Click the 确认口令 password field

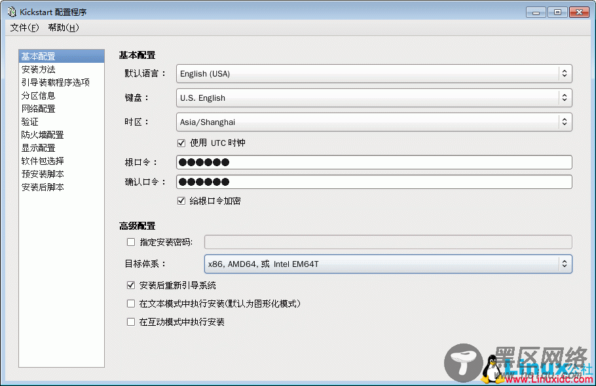click(374, 182)
